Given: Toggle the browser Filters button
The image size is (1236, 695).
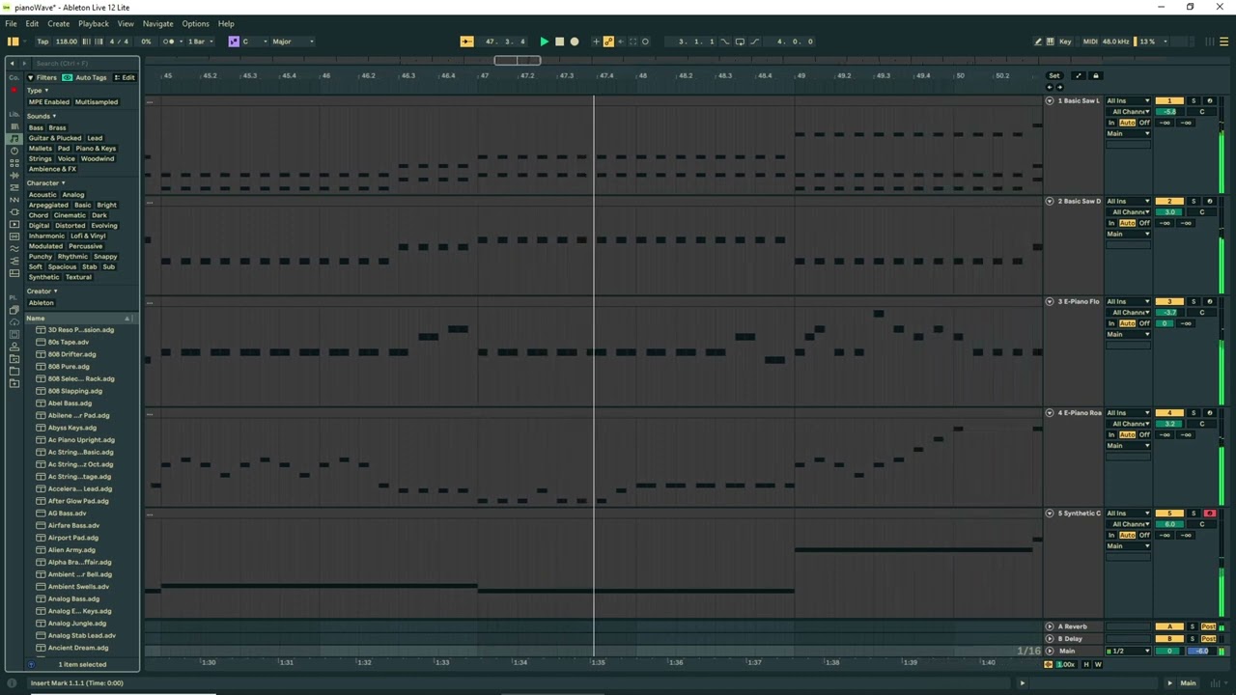Looking at the screenshot, I should pos(43,77).
